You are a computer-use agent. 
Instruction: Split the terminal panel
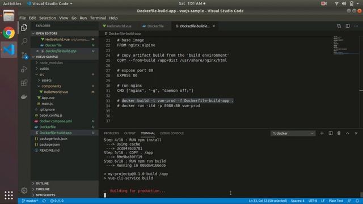click(x=331, y=133)
